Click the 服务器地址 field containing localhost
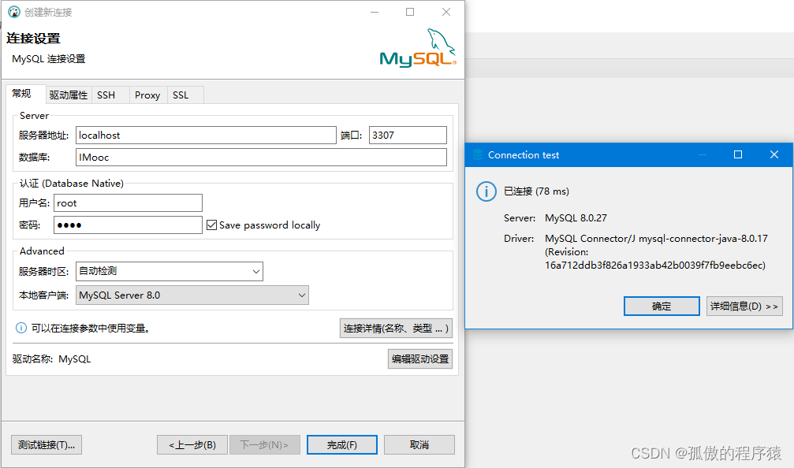 coord(206,135)
